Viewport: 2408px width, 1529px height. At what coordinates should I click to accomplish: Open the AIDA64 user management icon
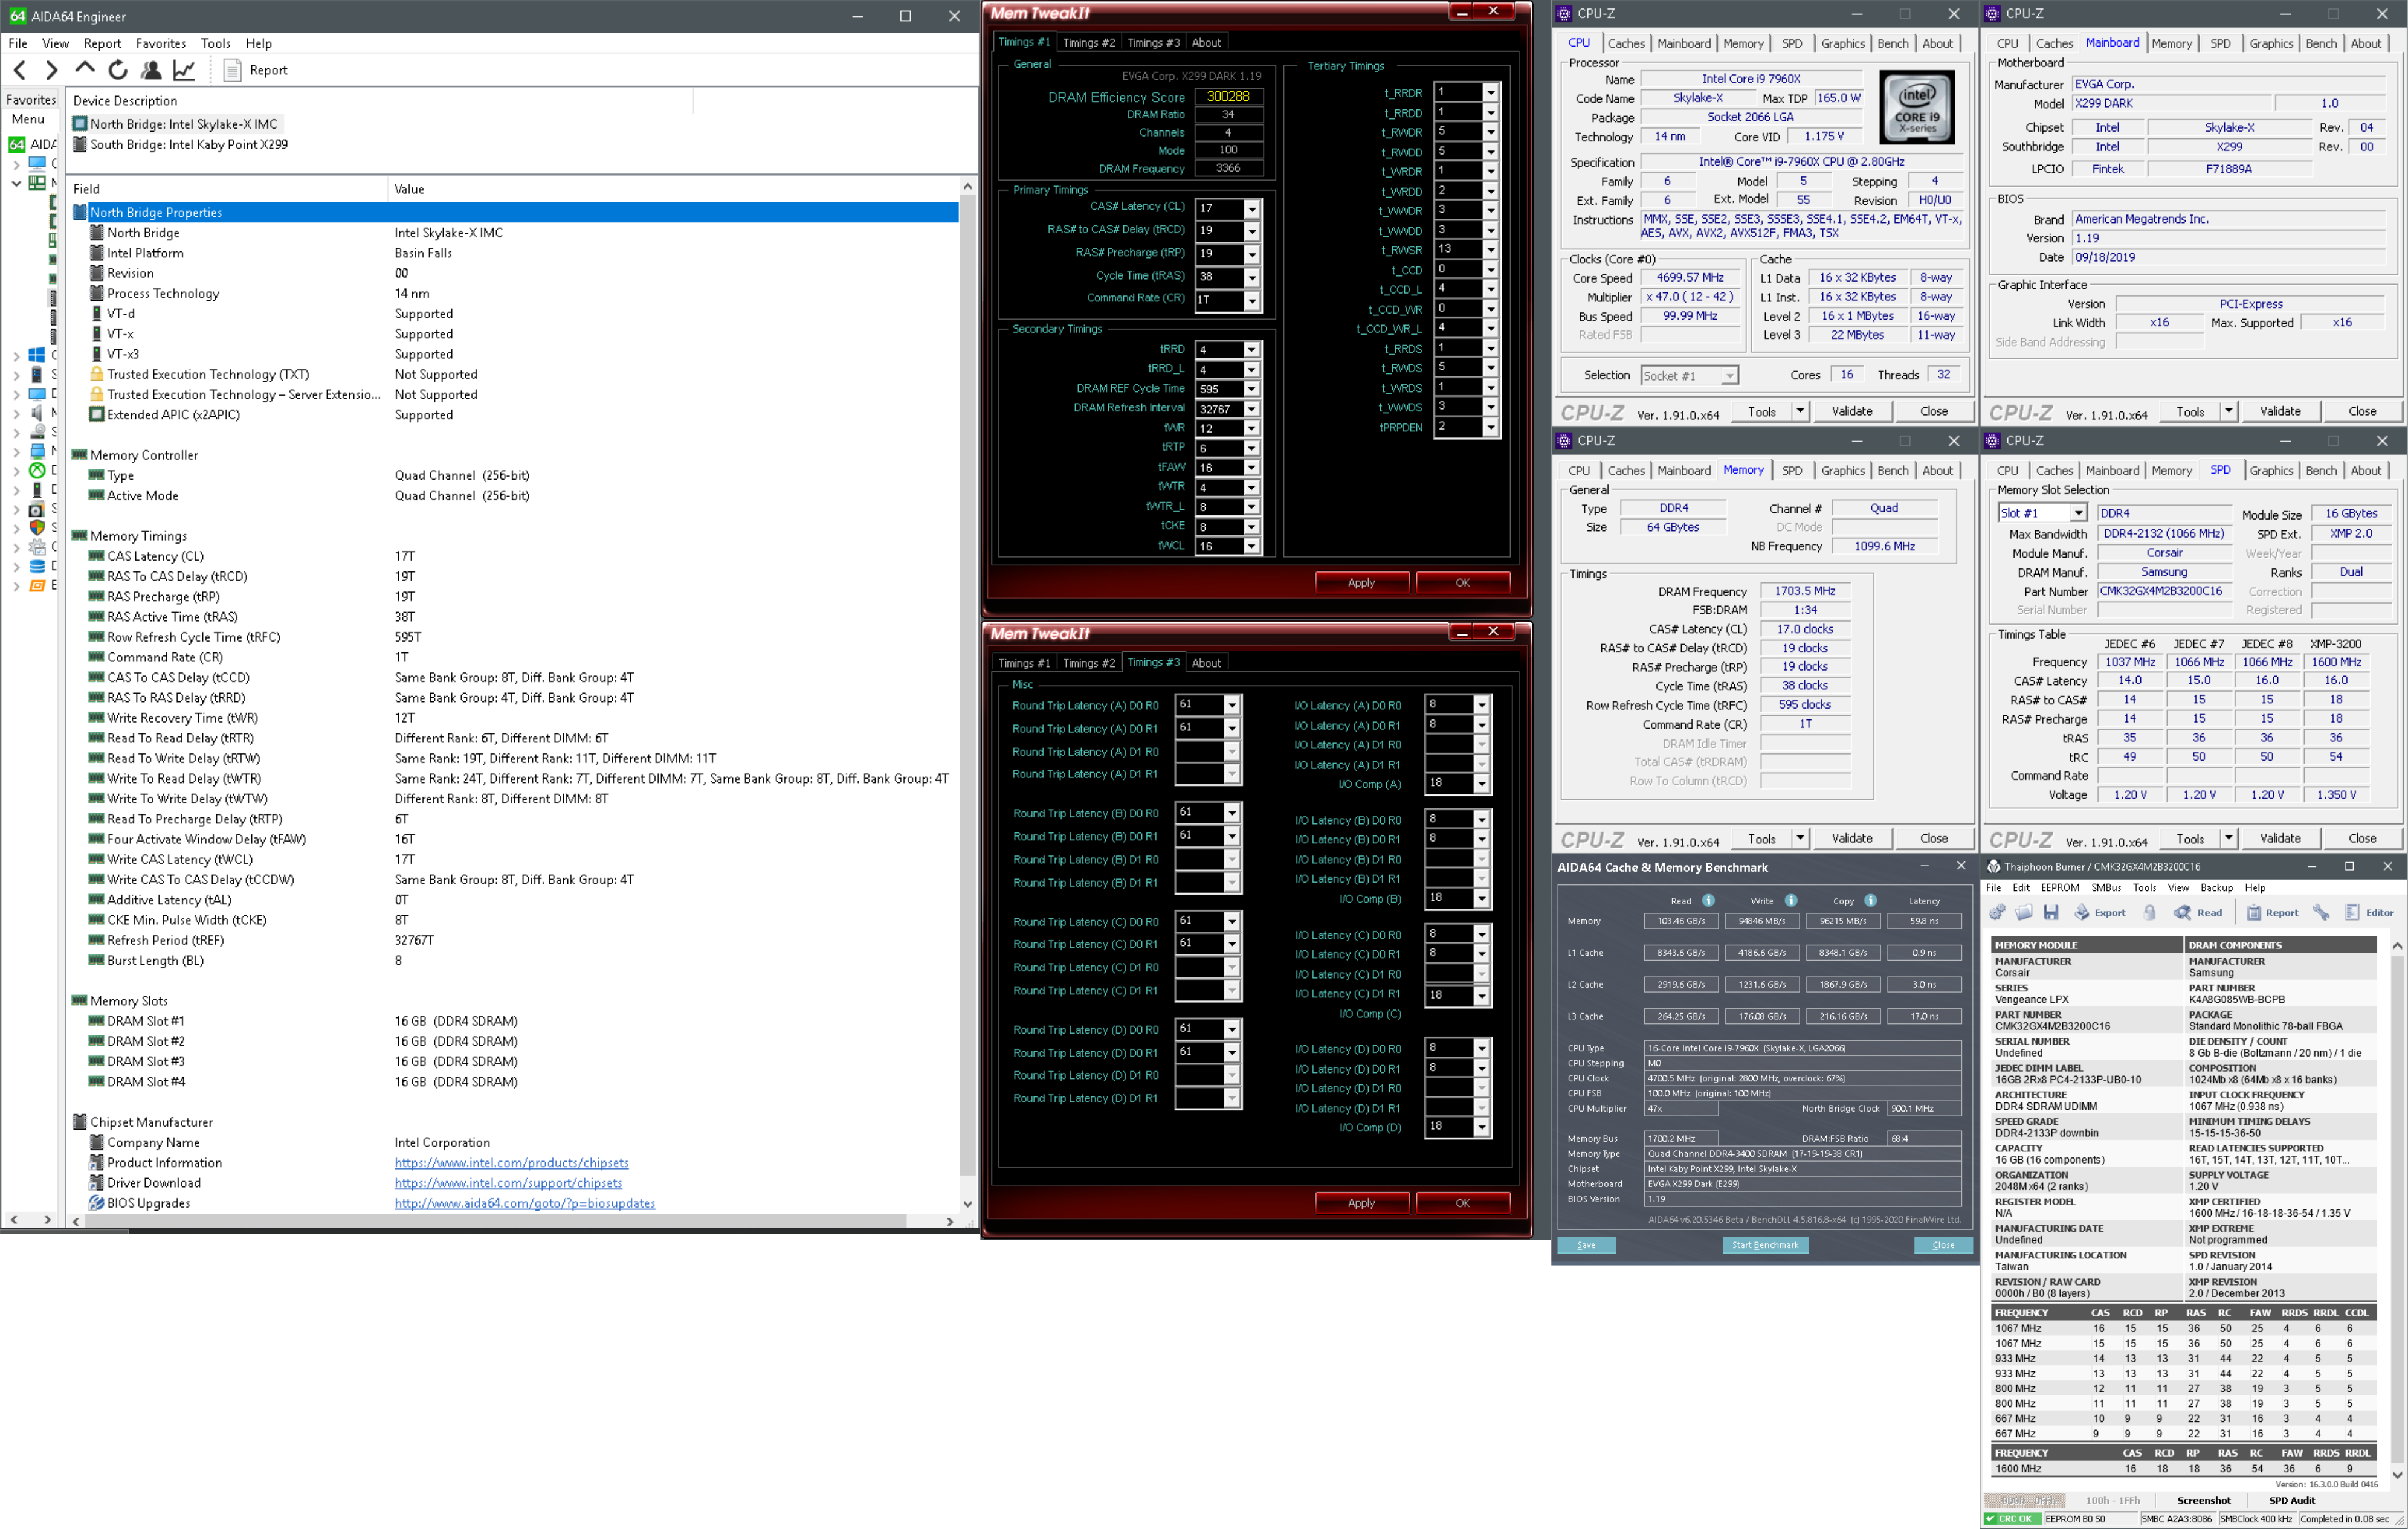[151, 70]
